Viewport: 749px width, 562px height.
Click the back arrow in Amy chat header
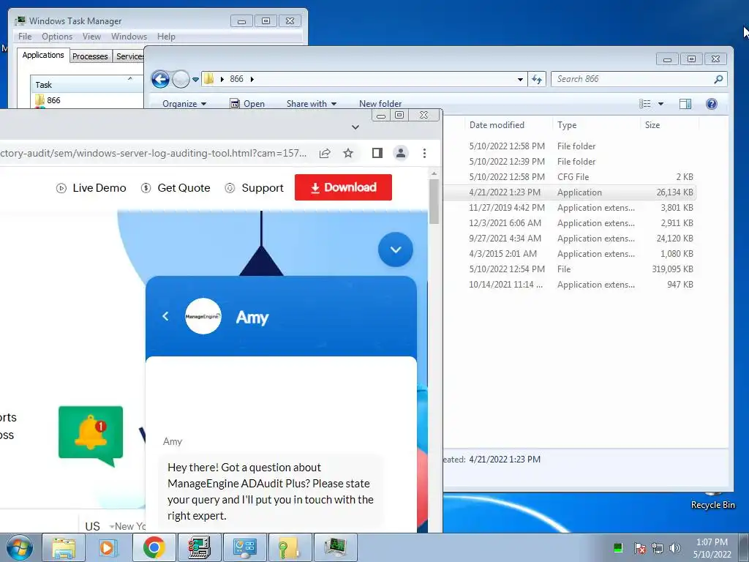pos(165,316)
